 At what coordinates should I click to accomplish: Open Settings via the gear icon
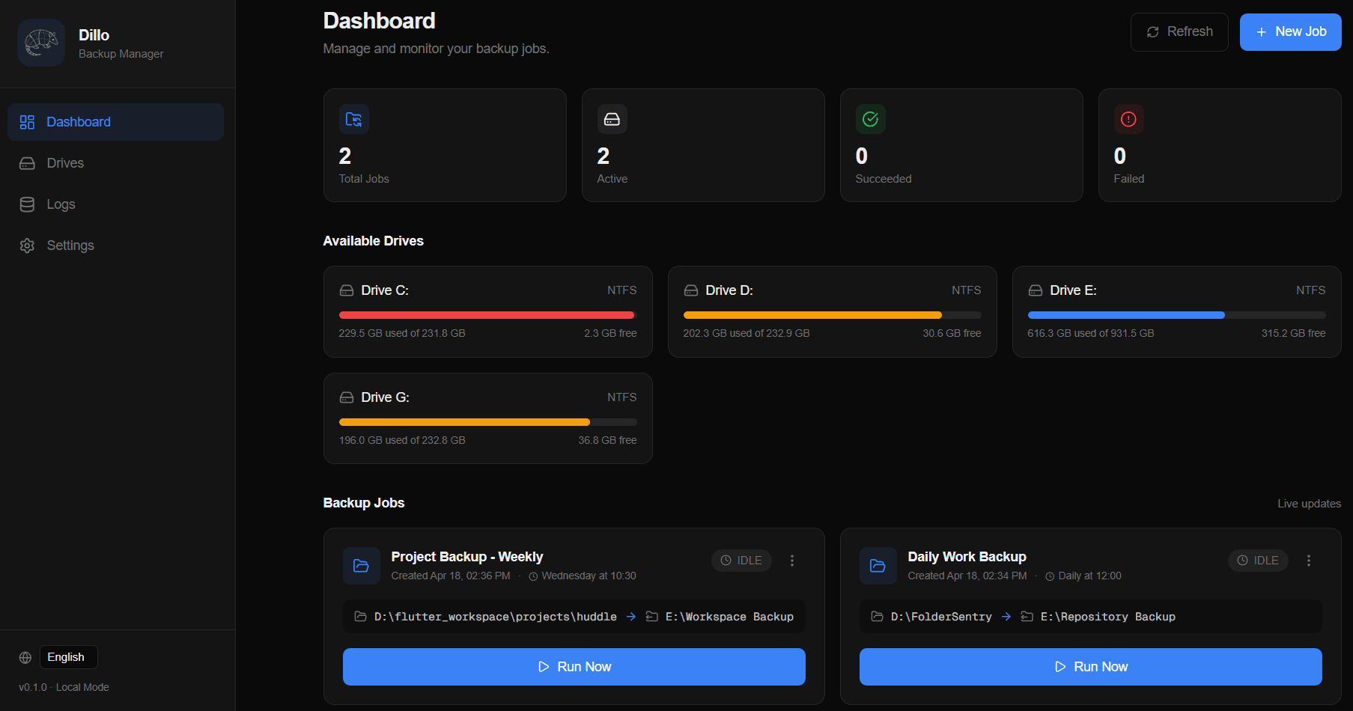27,245
